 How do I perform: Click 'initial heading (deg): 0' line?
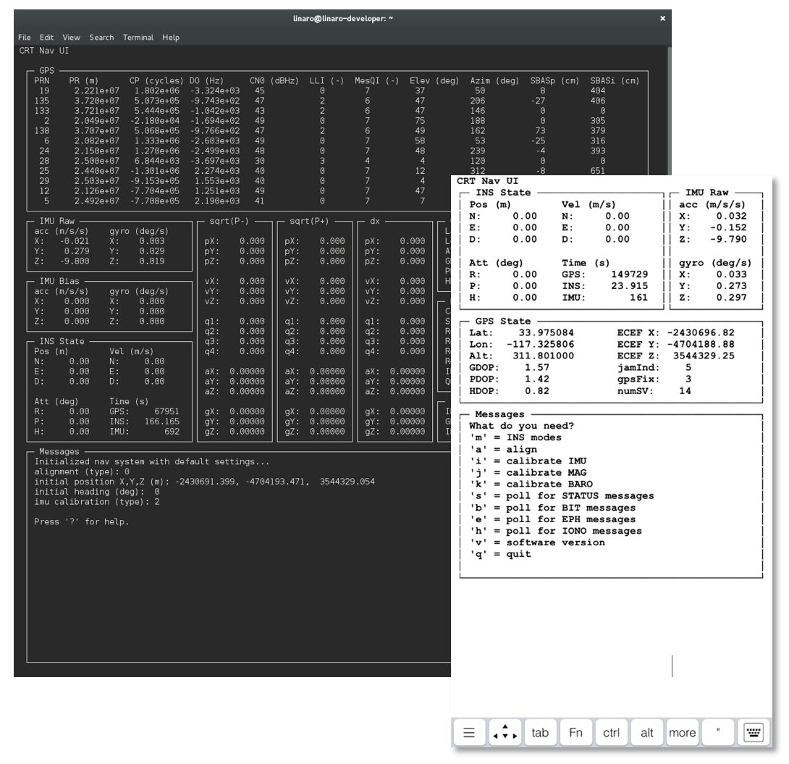(x=96, y=492)
